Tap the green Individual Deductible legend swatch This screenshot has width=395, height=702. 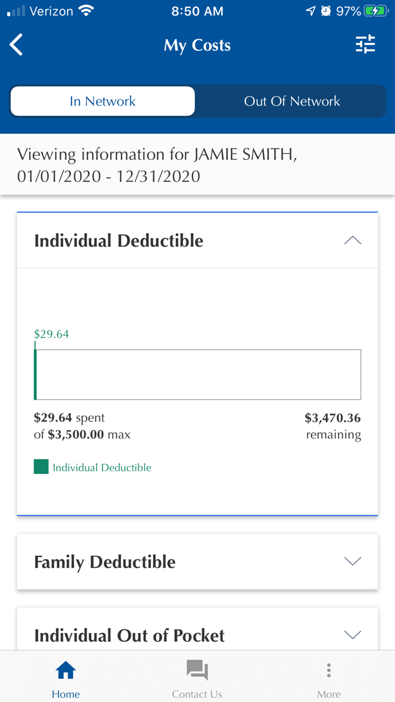click(x=41, y=467)
